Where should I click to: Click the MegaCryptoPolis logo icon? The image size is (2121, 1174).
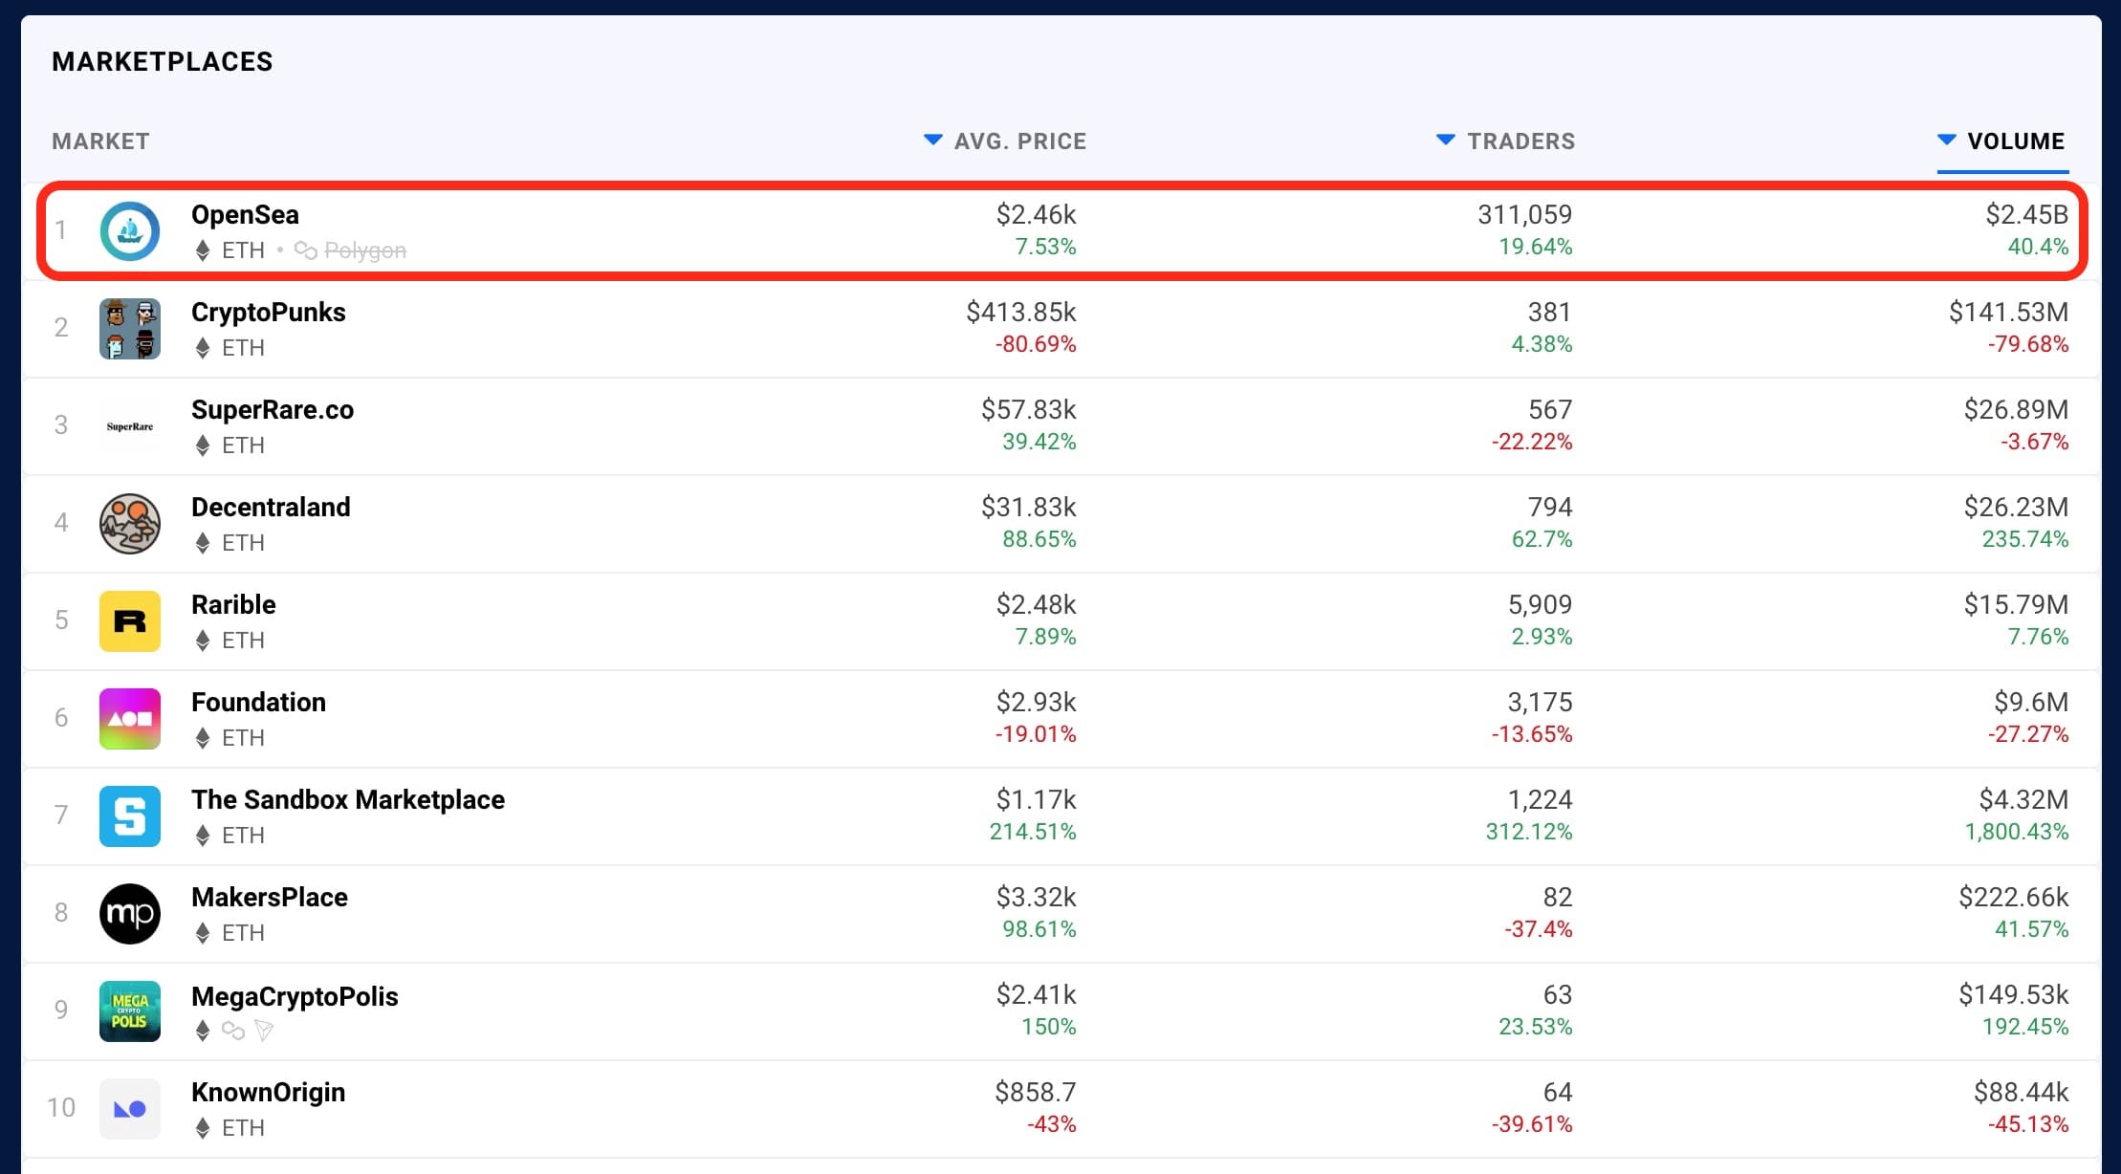tap(130, 1011)
